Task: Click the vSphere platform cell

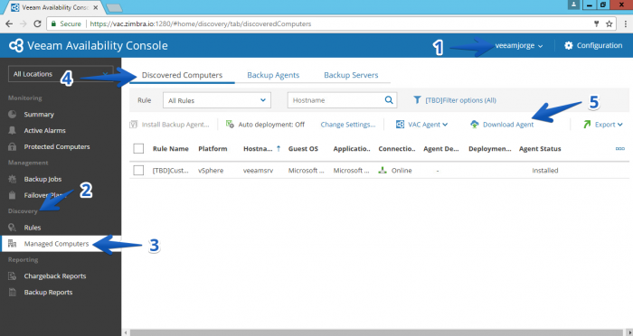Action: pyautogui.click(x=211, y=170)
